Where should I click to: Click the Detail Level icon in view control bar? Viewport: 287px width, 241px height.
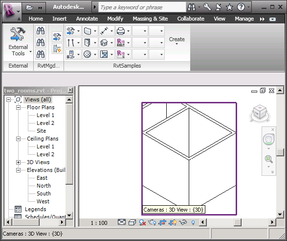(x=122, y=222)
